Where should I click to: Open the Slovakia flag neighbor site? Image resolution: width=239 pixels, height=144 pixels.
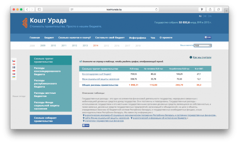14,74
